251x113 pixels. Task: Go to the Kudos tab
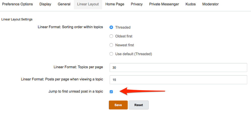(x=190, y=4)
